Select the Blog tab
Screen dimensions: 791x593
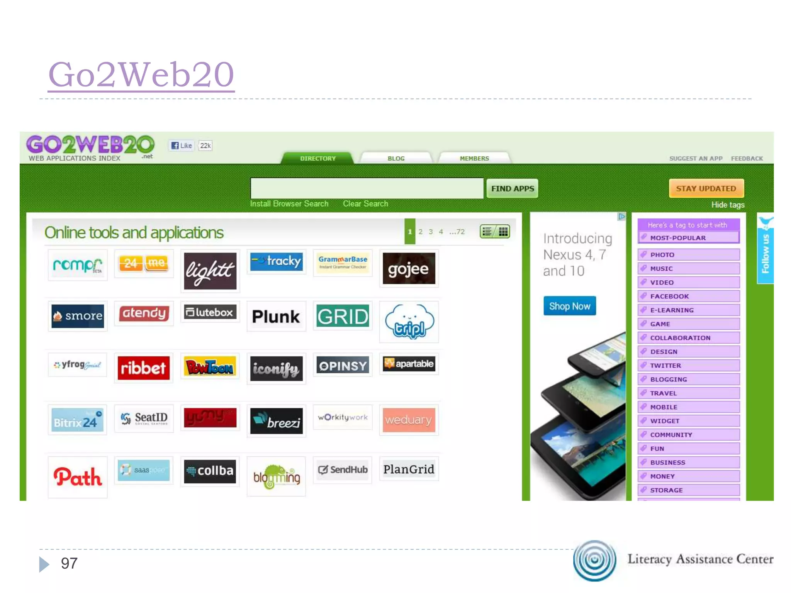tap(396, 158)
